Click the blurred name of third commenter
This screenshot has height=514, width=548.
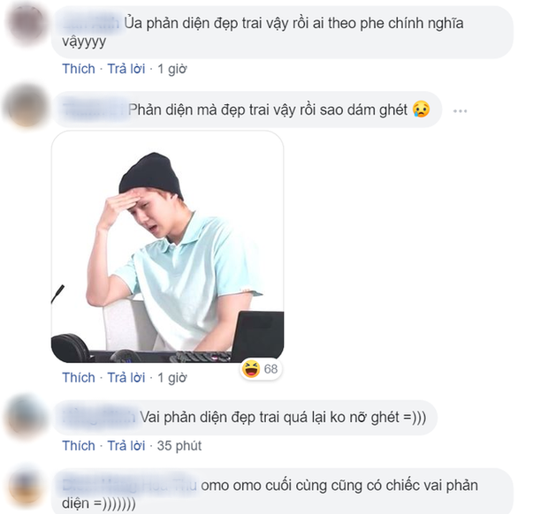pyautogui.click(x=99, y=417)
